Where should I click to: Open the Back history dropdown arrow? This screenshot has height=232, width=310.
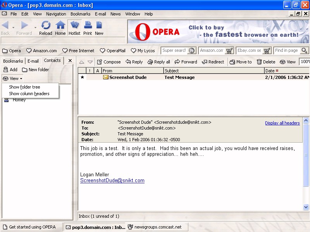(13, 27)
